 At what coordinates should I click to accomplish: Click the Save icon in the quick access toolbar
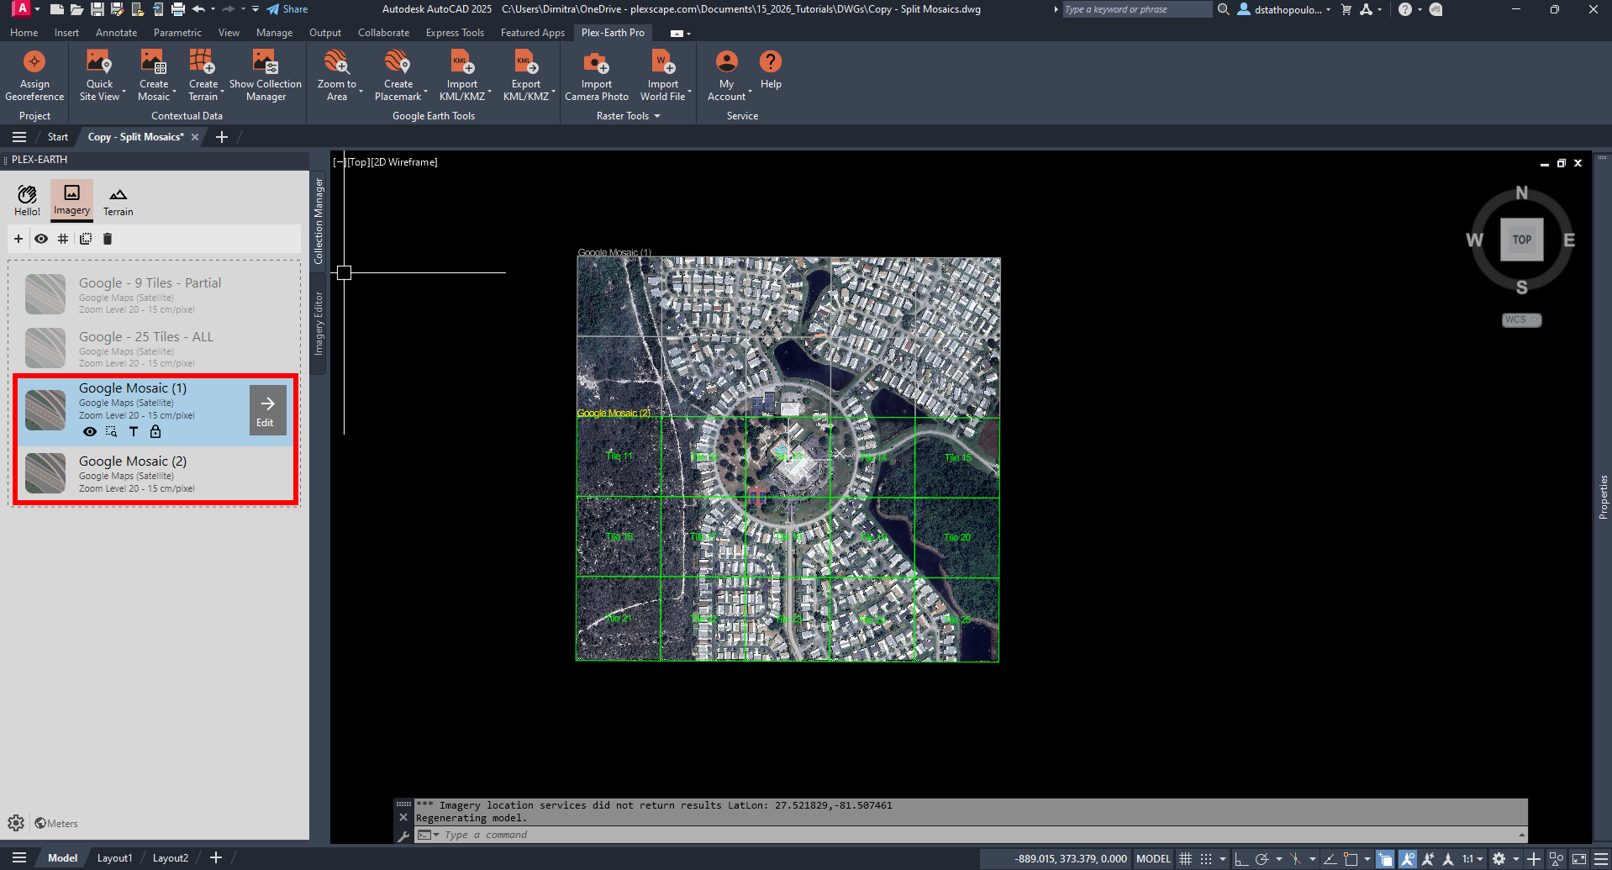(x=97, y=9)
